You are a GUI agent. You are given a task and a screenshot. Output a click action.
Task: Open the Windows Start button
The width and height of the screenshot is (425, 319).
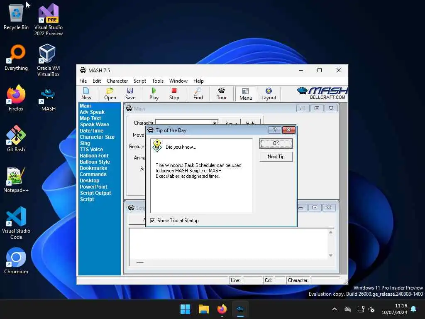click(186, 309)
